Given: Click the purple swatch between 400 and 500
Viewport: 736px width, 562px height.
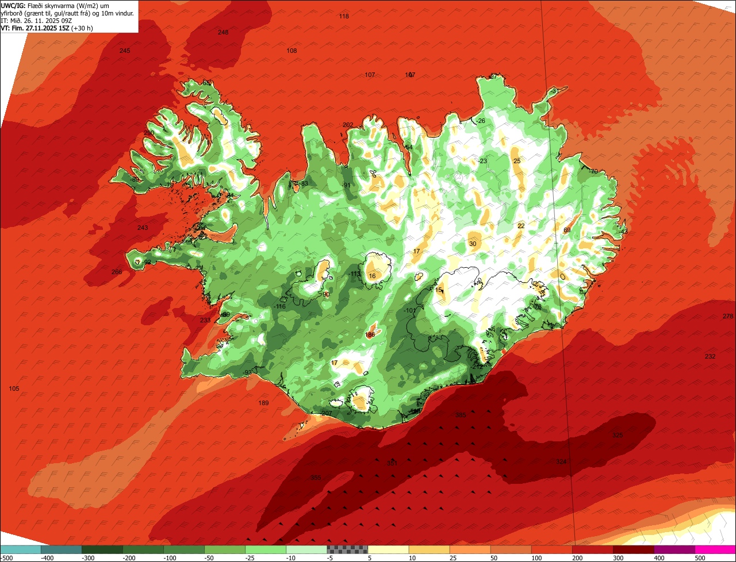Looking at the screenshot, I should point(674,549).
